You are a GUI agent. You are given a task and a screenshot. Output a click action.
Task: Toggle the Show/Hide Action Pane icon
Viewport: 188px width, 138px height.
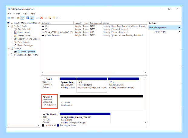32,18
